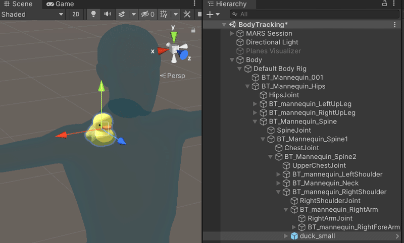Select ChestJoint object
The height and width of the screenshot is (243, 404).
[301, 148]
